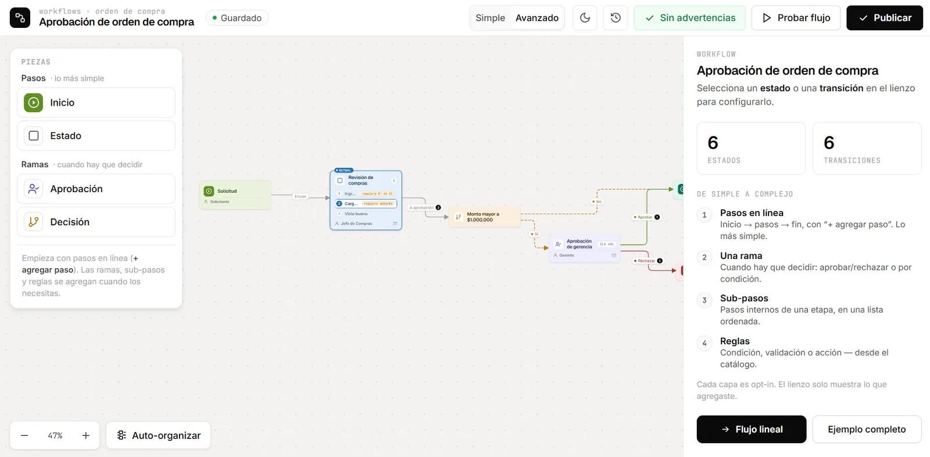Image resolution: width=930 pixels, height=457 pixels.
Task: Switch to Avanzado mode
Action: 537,18
